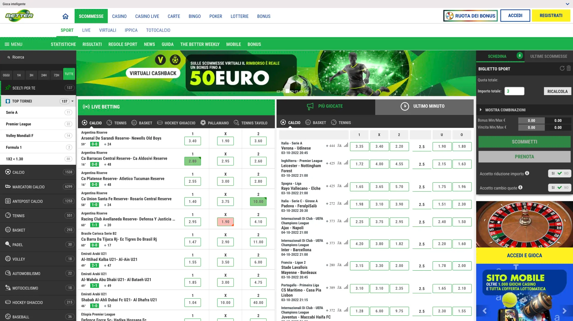The width and height of the screenshot is (573, 321).
Task: Click the RICALCOLA button
Action: pyautogui.click(x=557, y=91)
